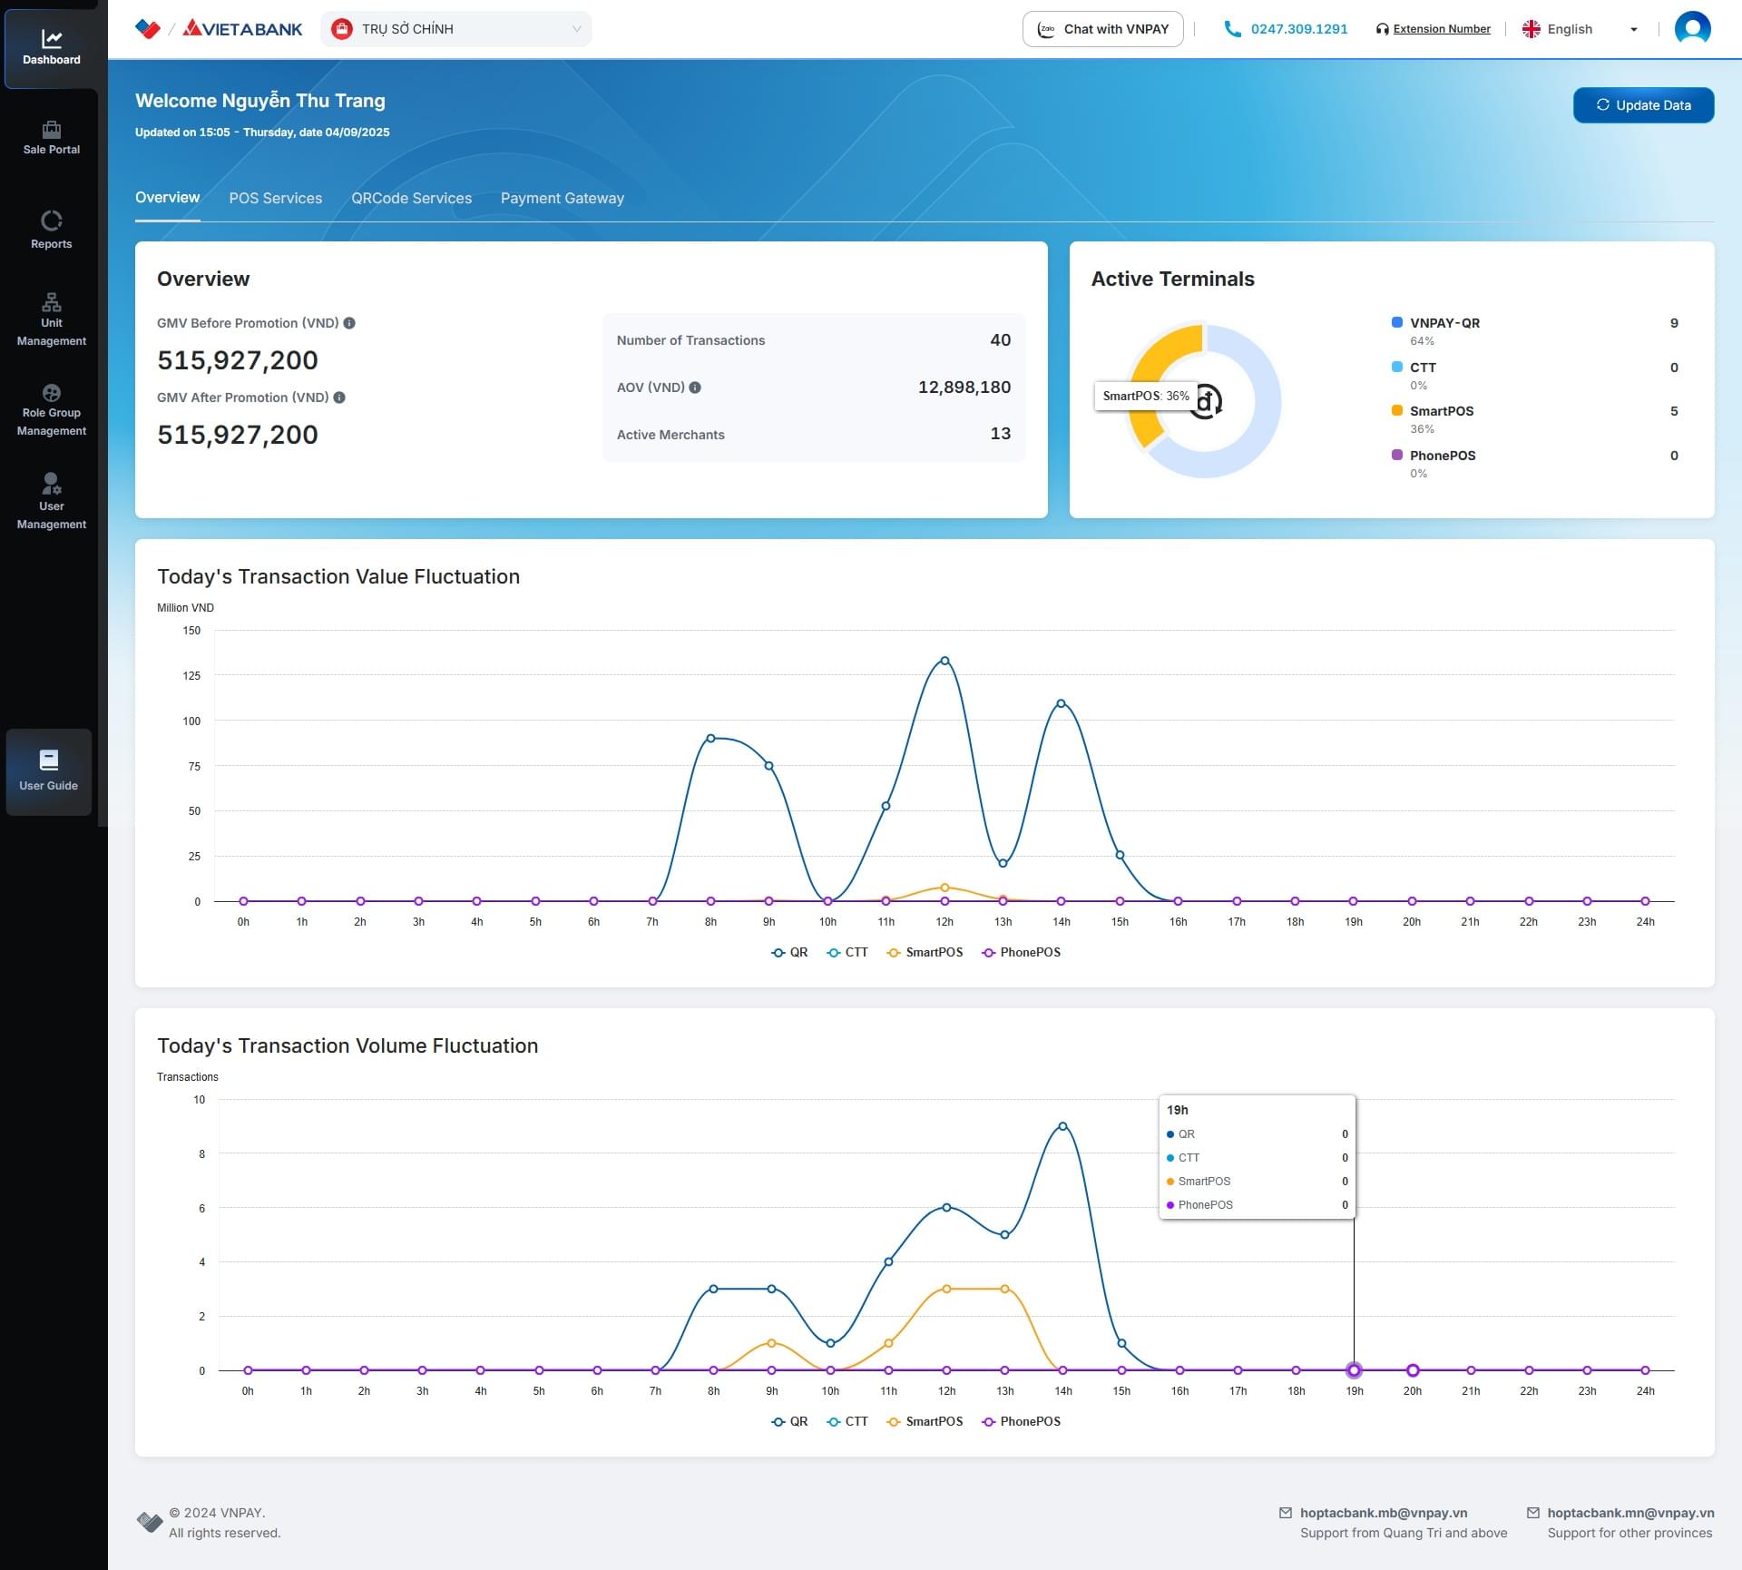Open the User Guide book icon
This screenshot has height=1570, width=1742.
point(49,760)
